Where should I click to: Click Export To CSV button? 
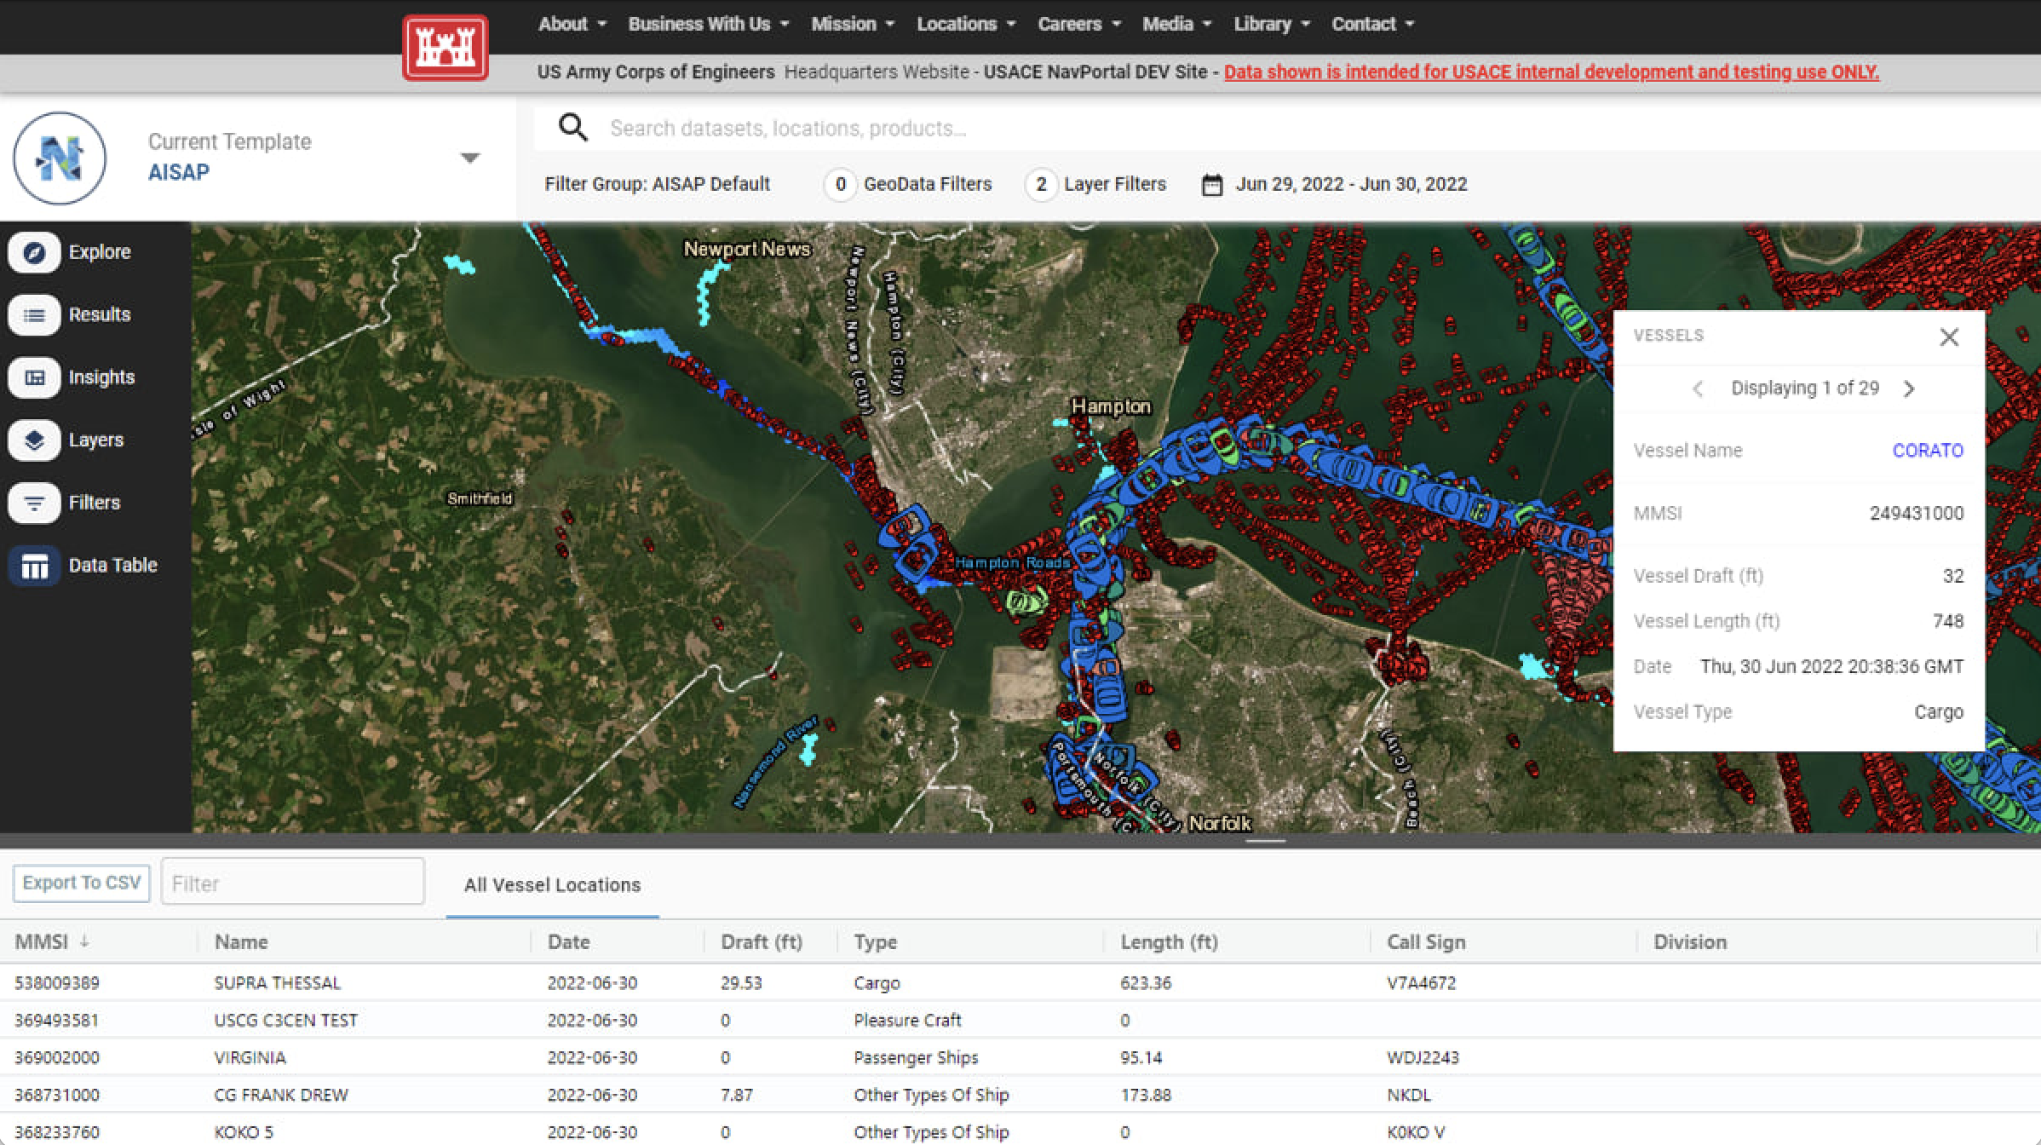pos(82,883)
